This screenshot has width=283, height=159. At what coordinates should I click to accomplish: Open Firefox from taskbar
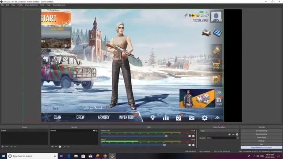tap(105, 156)
